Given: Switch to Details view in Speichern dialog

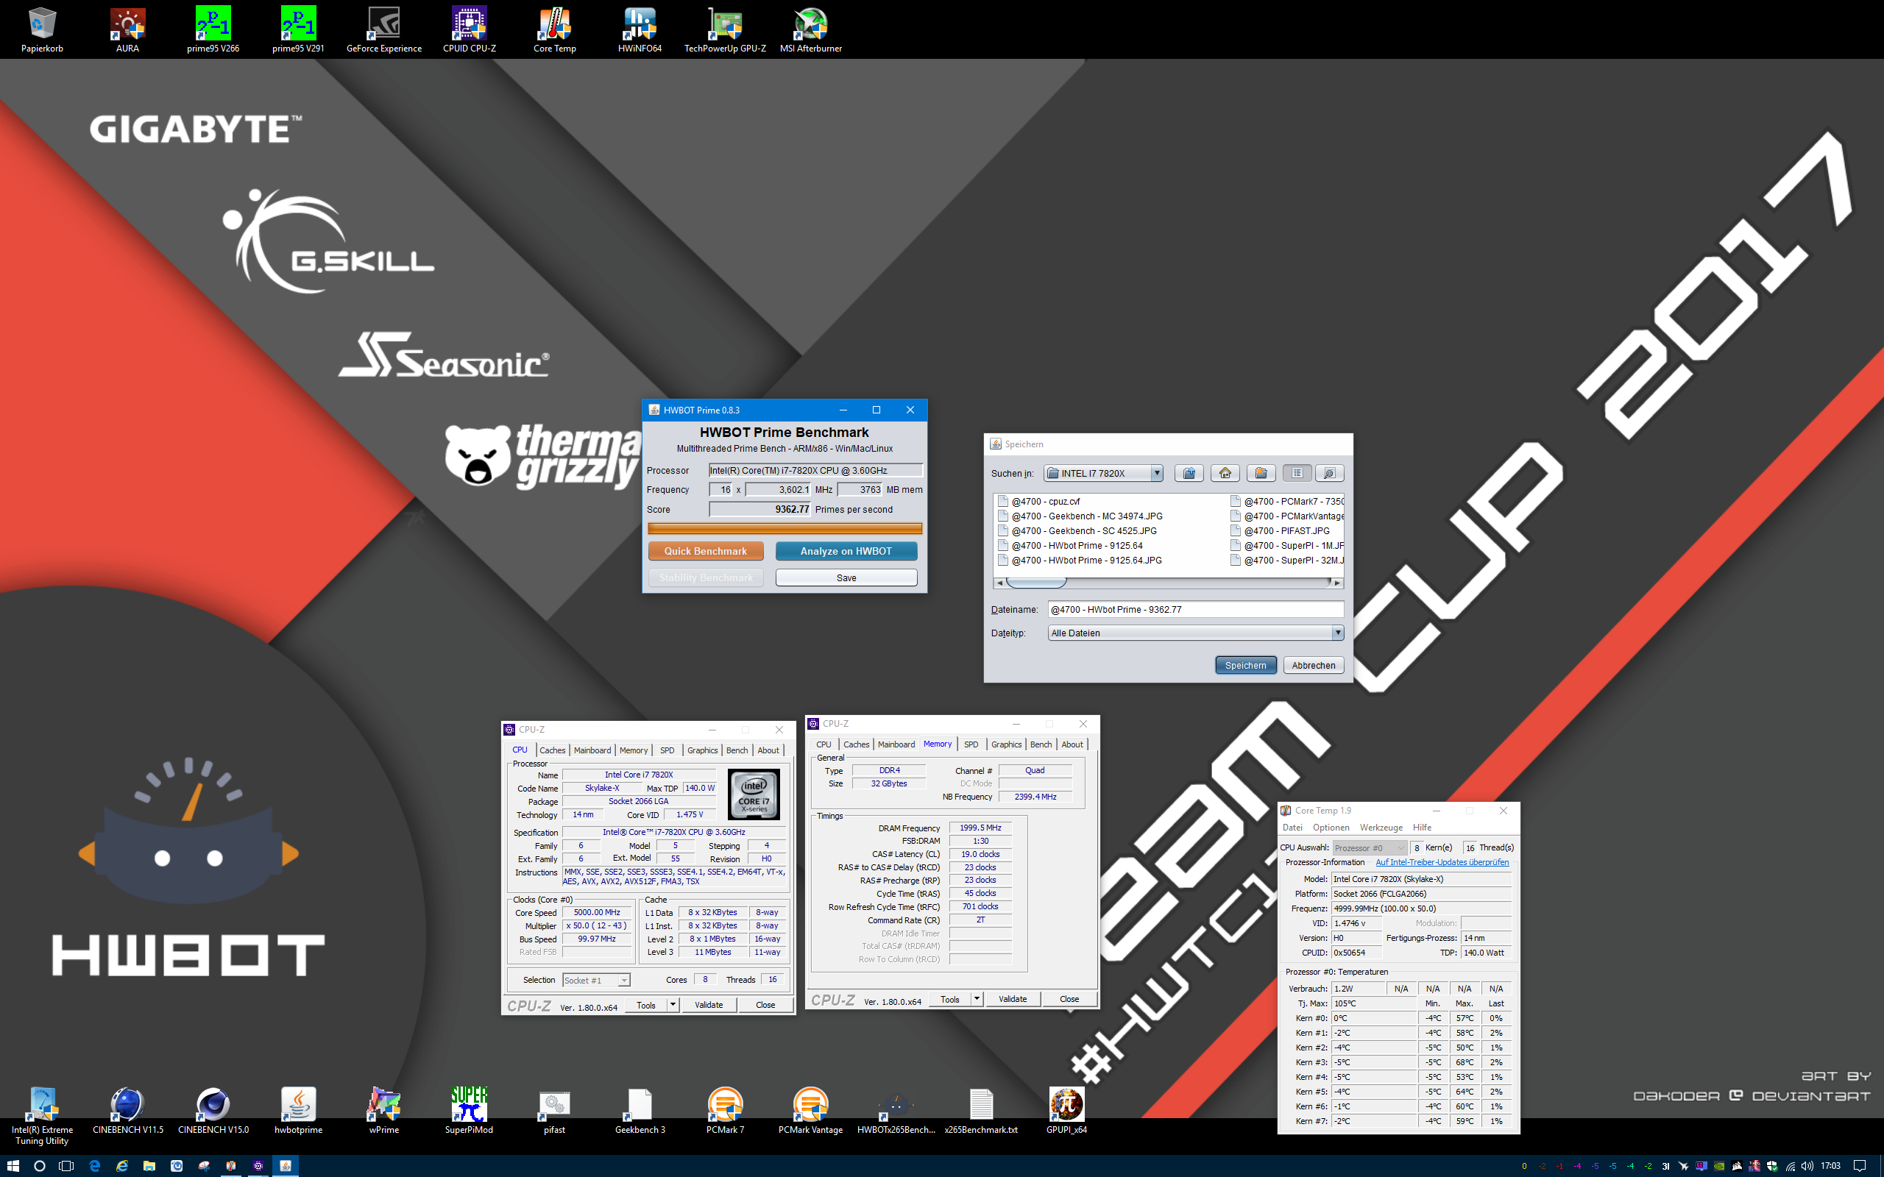Looking at the screenshot, I should 1329,473.
